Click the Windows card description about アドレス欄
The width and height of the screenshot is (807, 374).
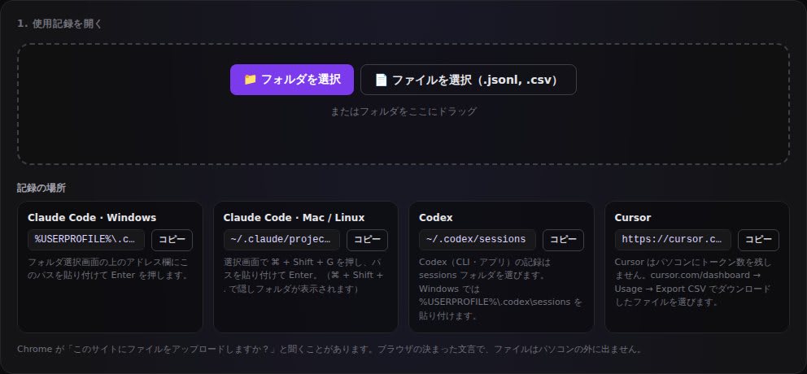pyautogui.click(x=110, y=268)
